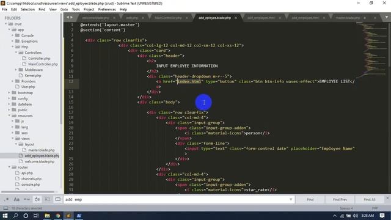Expand the database folder
Viewport: 391px width, 220px height.
click(x=9, y=105)
